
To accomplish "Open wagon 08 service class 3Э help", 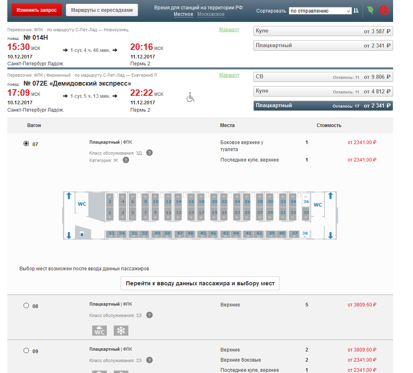I will coord(149,315).
